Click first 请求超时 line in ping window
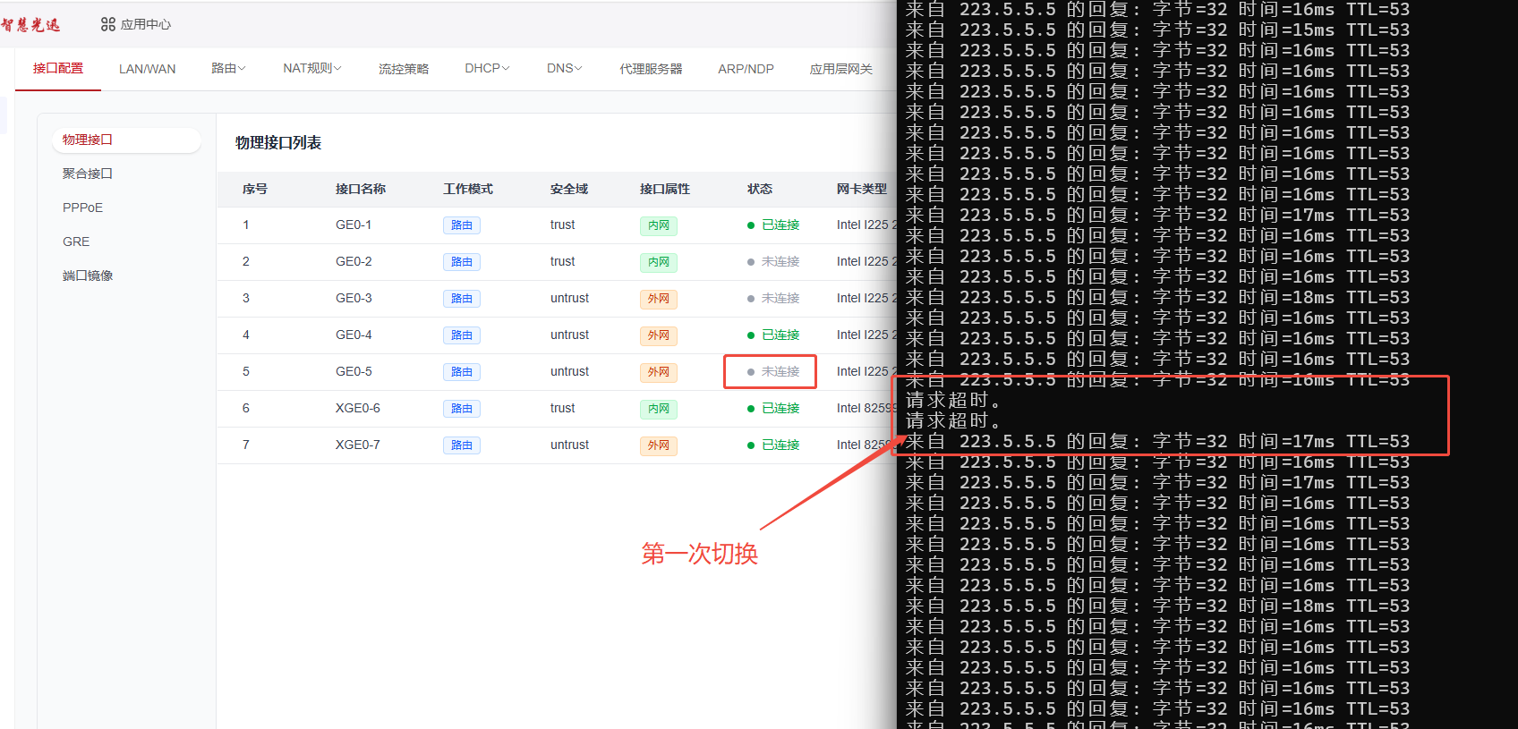The image size is (1518, 729). [953, 400]
